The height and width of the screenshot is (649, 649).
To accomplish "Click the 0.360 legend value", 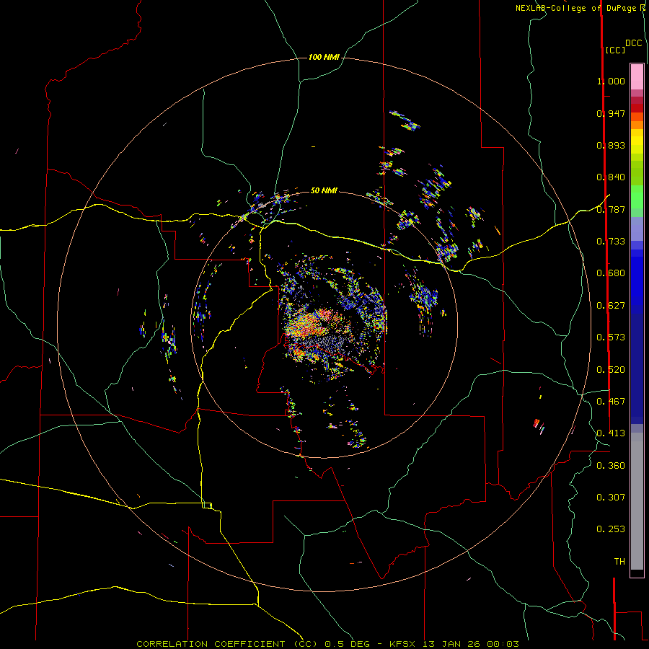I will coord(611,466).
